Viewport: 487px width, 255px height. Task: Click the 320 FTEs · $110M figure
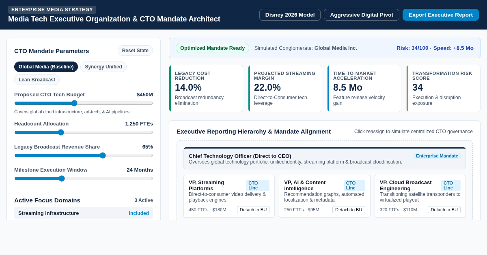coord(399,210)
